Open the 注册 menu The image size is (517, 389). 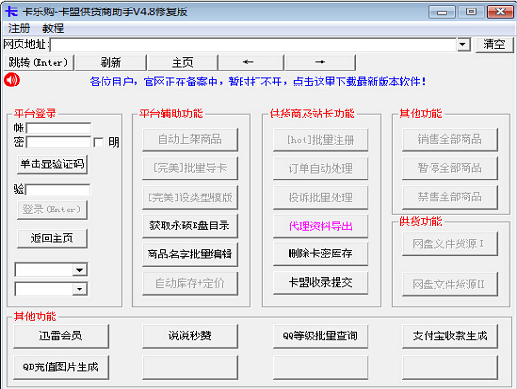(x=19, y=28)
